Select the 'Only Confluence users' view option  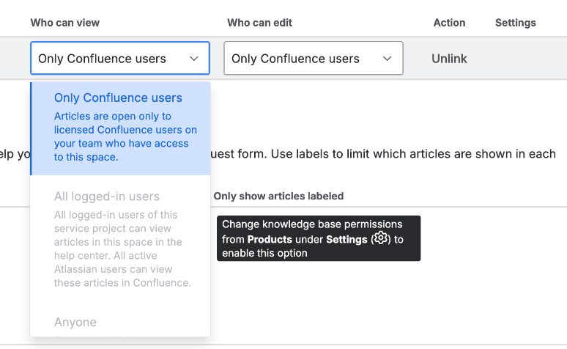[120, 128]
